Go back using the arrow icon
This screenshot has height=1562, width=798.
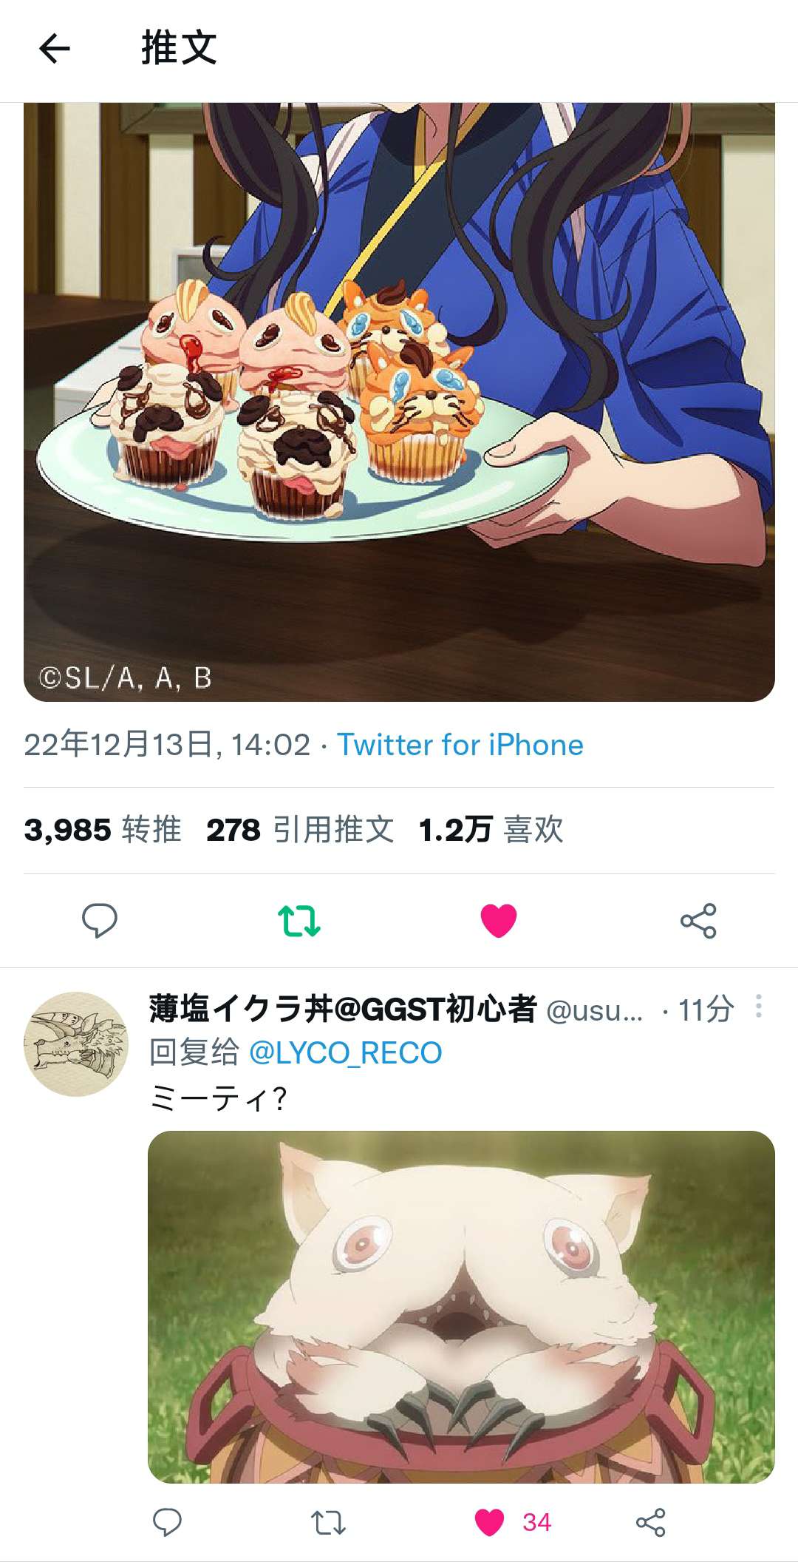(54, 50)
